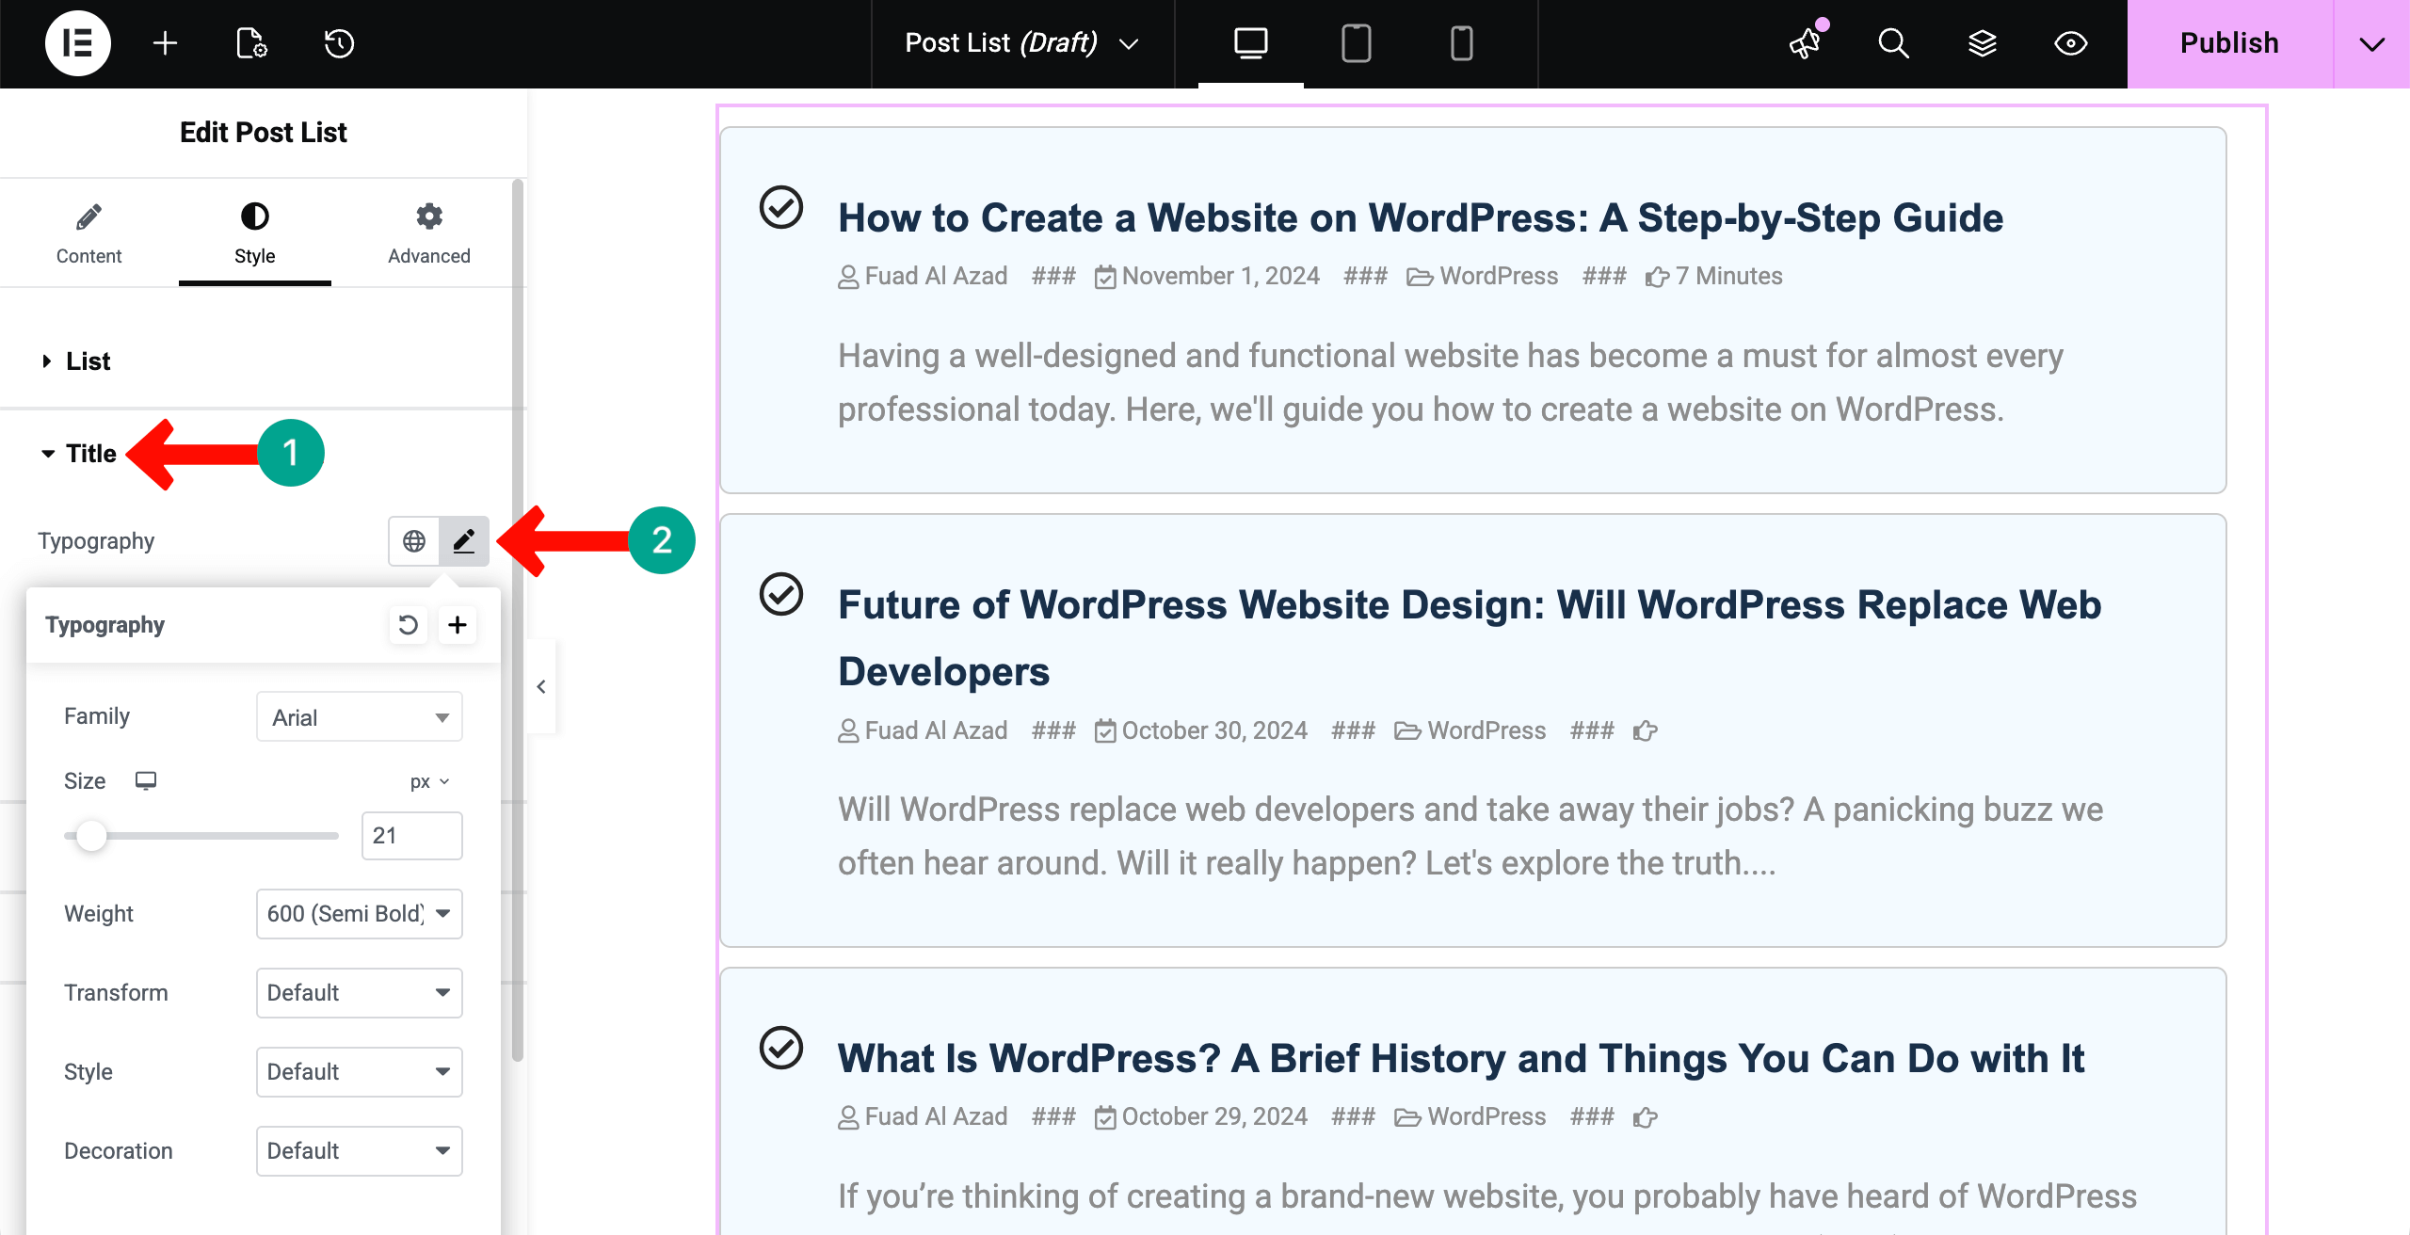Open the font Weight dropdown
The width and height of the screenshot is (2410, 1235).
click(359, 913)
